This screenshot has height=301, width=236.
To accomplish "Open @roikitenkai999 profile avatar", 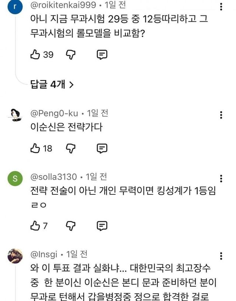I will point(15,7).
